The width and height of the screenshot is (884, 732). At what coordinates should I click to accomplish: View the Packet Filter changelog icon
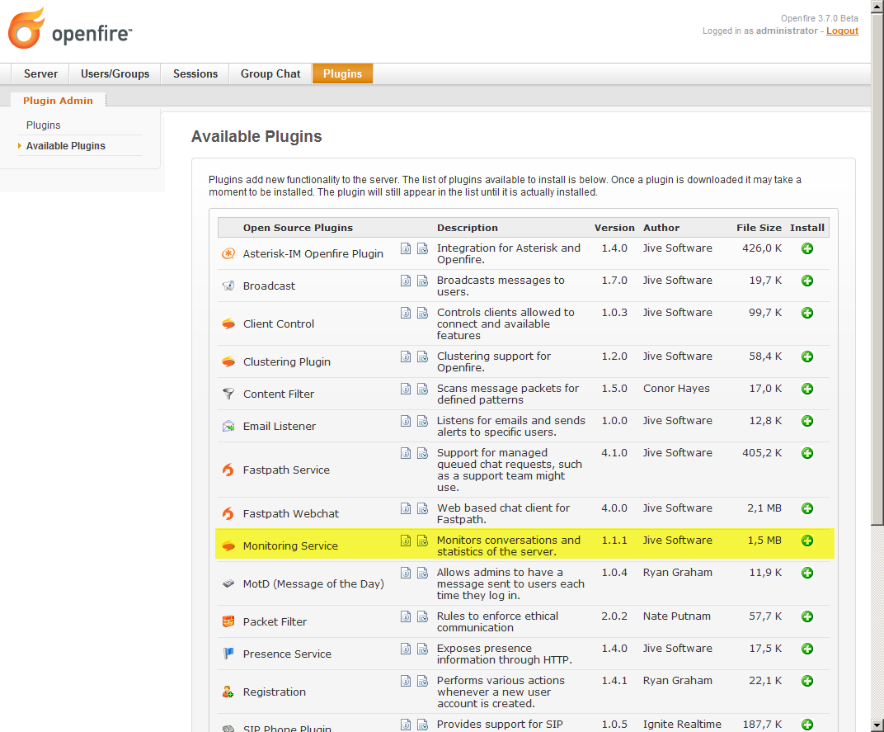(x=422, y=616)
